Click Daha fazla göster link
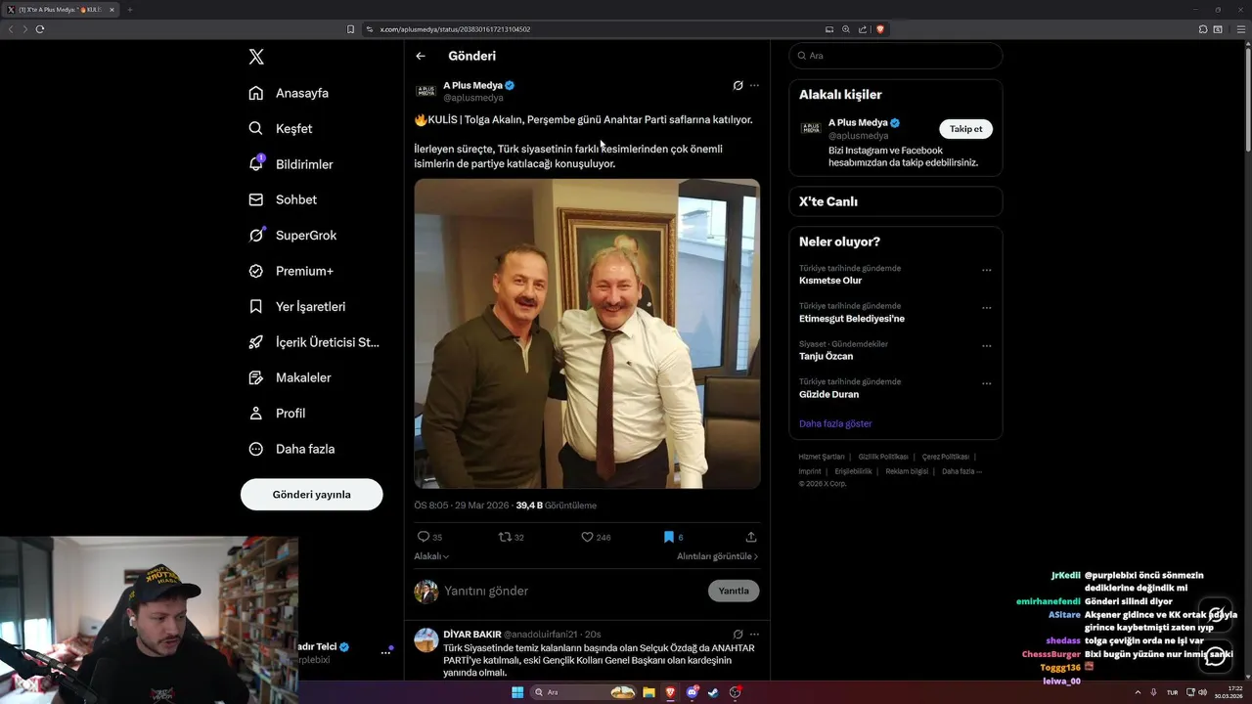Viewport: 1252px width, 704px height. (835, 423)
